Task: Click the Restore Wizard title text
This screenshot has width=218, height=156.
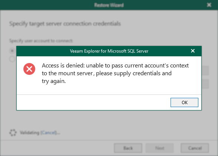Action: 109,5
